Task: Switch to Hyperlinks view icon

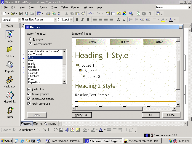Action: coord(10,95)
